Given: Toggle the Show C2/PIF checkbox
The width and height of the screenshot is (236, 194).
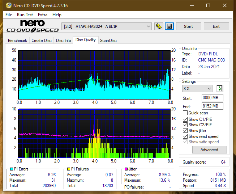Looking at the screenshot, I should [185, 125].
